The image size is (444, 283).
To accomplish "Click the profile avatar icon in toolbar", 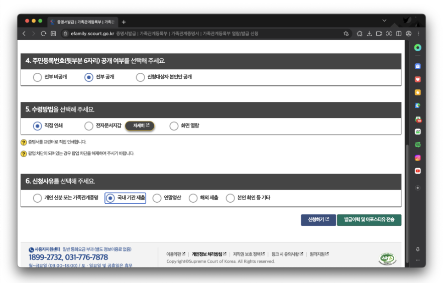I will tap(408, 34).
